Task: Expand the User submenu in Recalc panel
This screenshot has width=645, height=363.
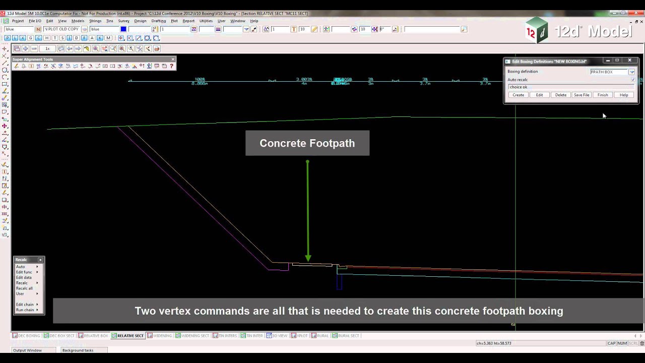Action: pos(37,293)
